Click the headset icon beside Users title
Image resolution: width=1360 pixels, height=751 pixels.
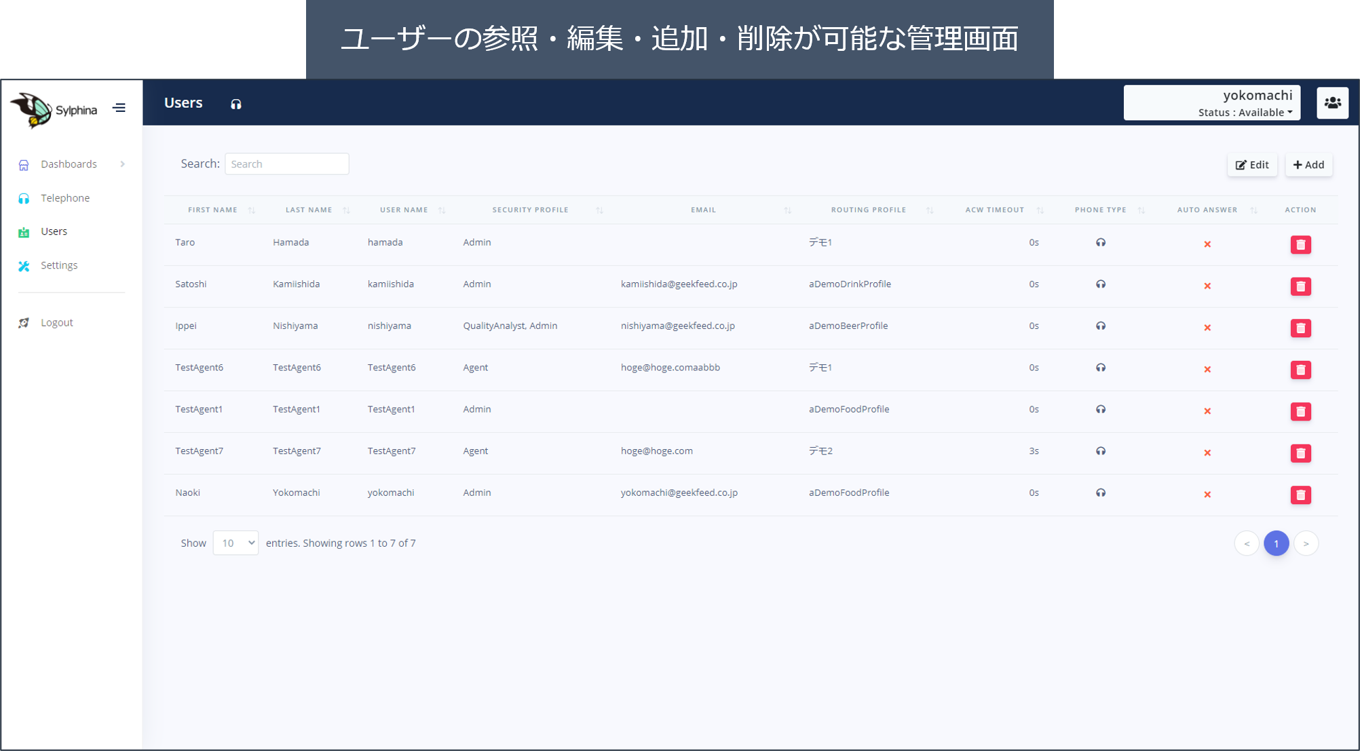click(x=235, y=104)
